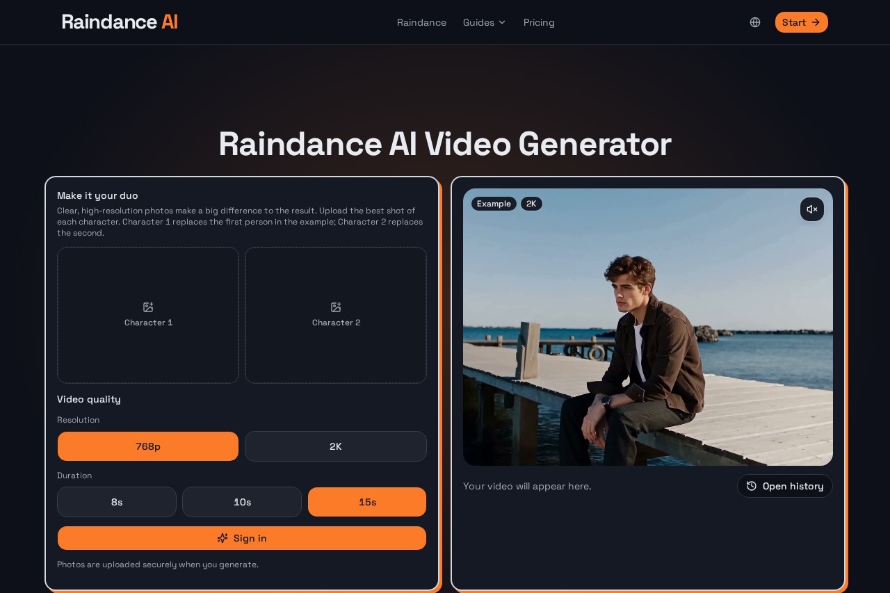
Task: Select 2K resolution
Action: point(336,446)
